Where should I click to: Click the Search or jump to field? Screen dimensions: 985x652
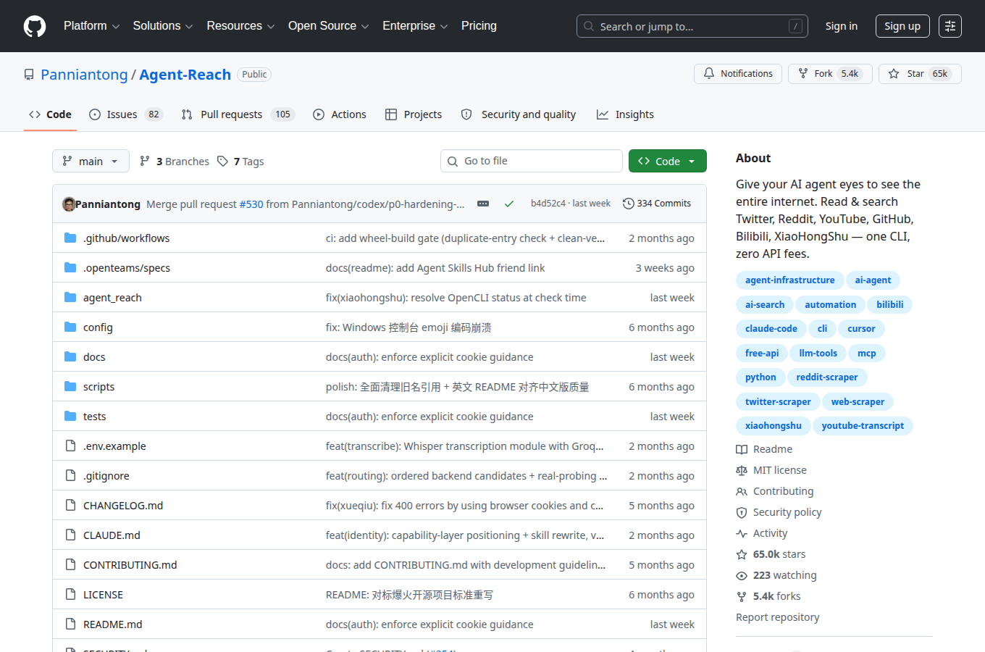tap(692, 26)
